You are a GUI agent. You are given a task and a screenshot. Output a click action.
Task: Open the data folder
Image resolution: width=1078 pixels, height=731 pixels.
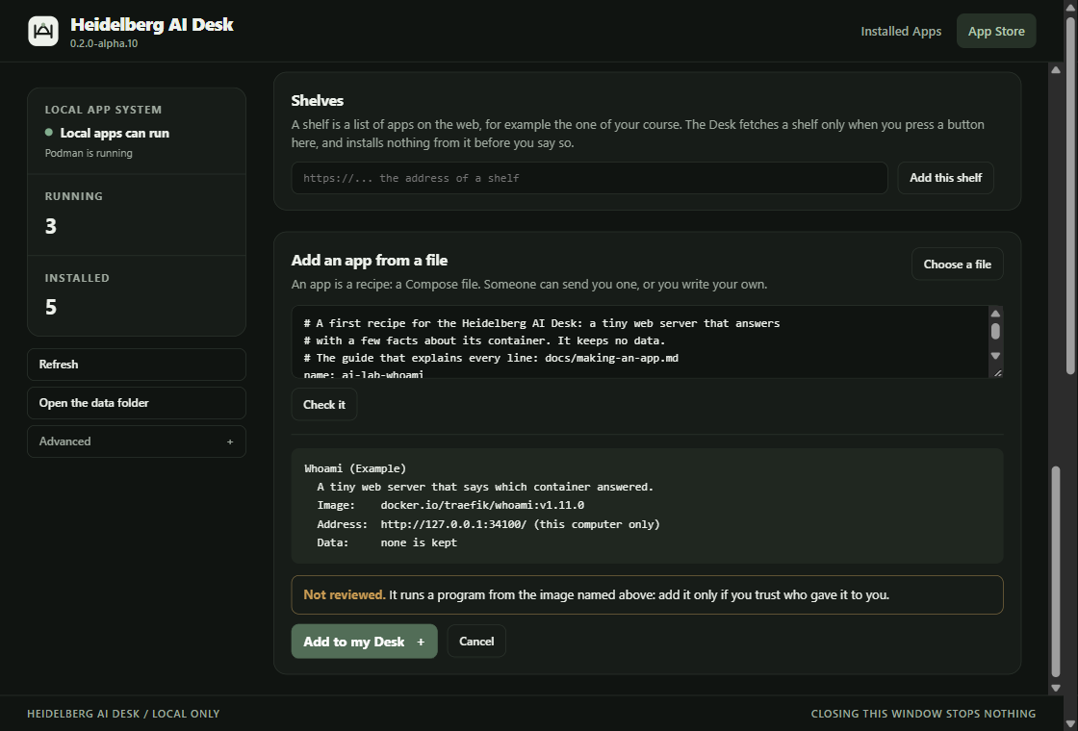pos(137,403)
